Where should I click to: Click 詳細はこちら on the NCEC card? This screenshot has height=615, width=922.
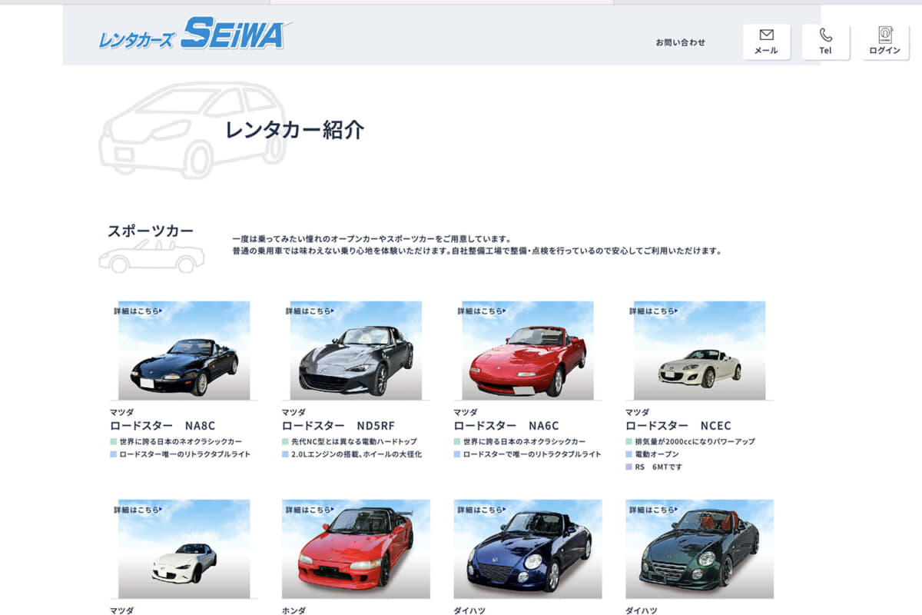pyautogui.click(x=654, y=311)
